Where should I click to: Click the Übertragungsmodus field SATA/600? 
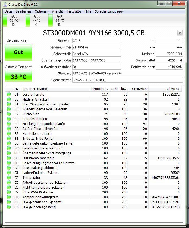tap(97, 60)
